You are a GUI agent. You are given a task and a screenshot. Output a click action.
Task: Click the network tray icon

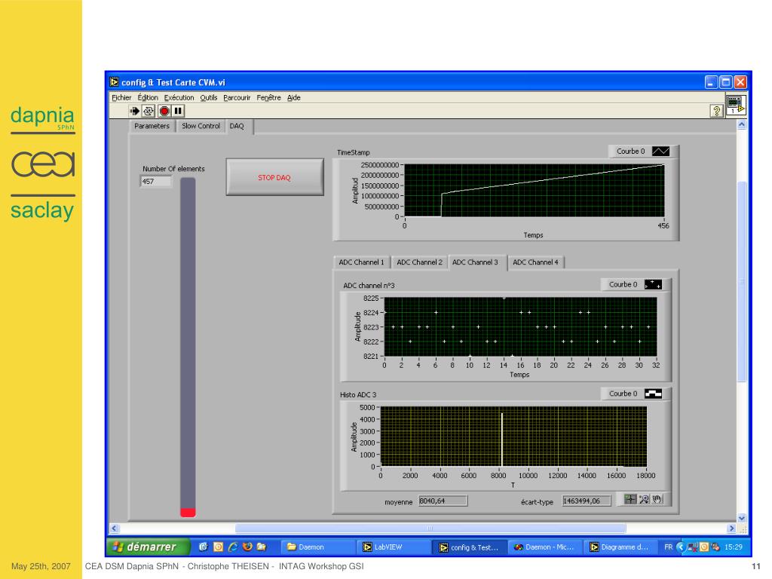[692, 547]
